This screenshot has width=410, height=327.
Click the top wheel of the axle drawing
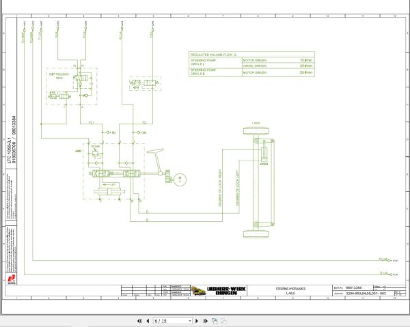point(256,131)
